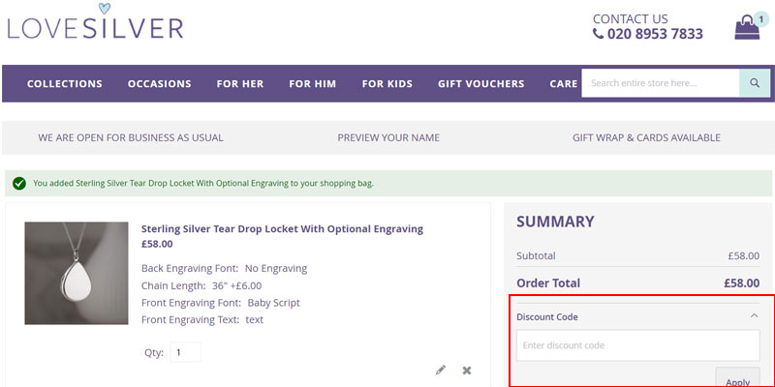This screenshot has height=387, width=775.
Task: Open the For Her menu
Action: (x=239, y=84)
